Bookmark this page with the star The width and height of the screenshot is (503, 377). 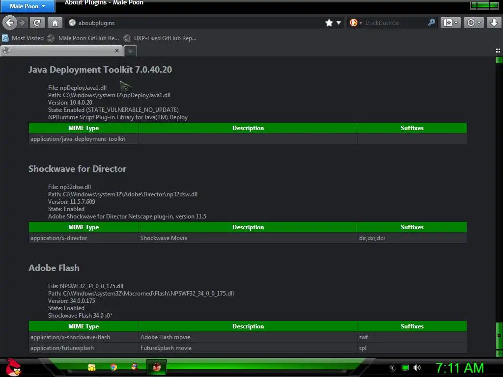(x=329, y=23)
